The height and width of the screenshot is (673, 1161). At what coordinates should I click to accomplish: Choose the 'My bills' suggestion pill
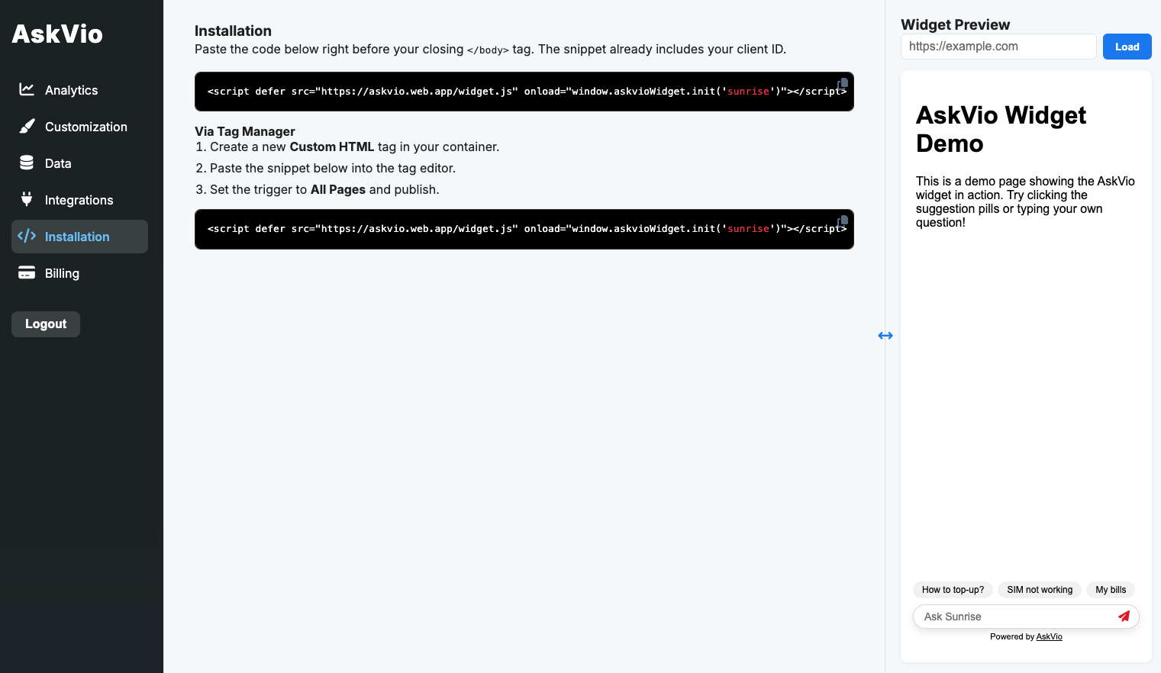pyautogui.click(x=1111, y=590)
